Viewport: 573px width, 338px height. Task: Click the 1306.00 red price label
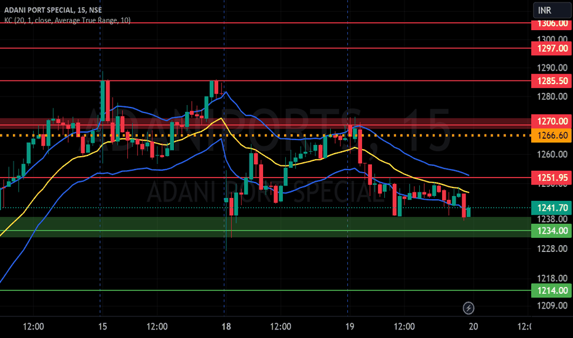tap(551, 24)
